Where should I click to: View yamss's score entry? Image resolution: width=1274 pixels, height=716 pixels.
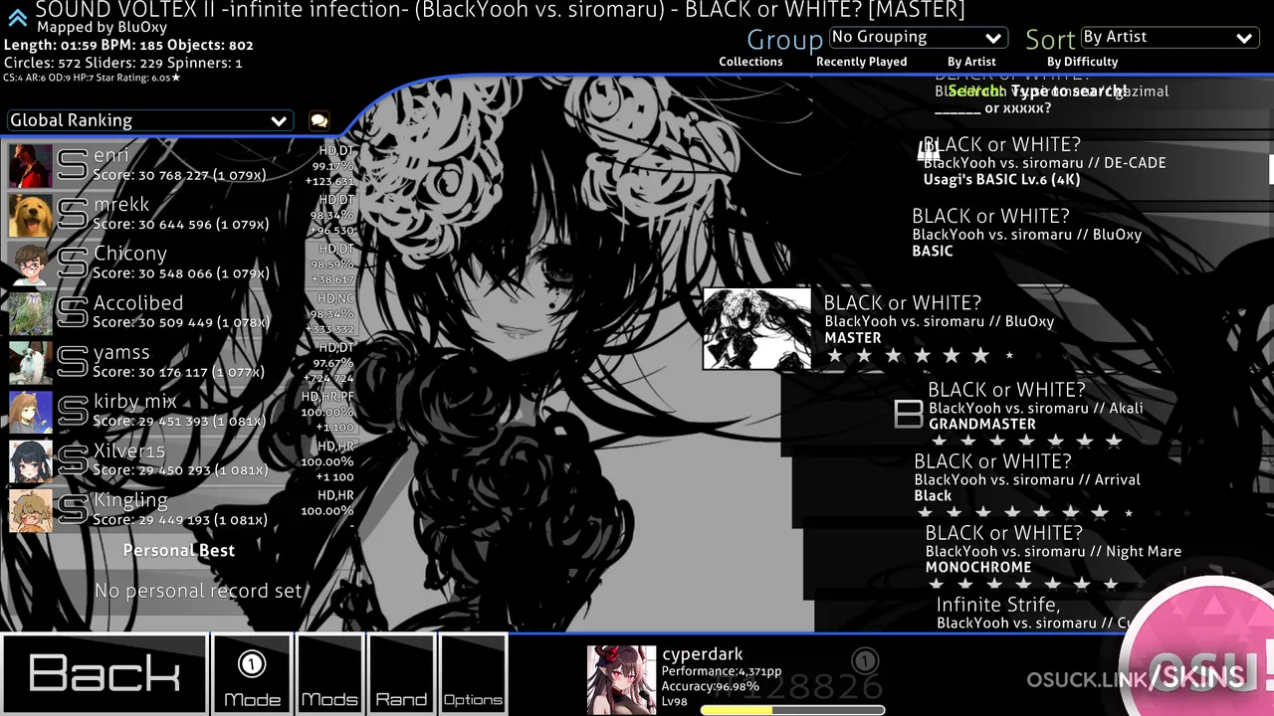click(x=181, y=362)
